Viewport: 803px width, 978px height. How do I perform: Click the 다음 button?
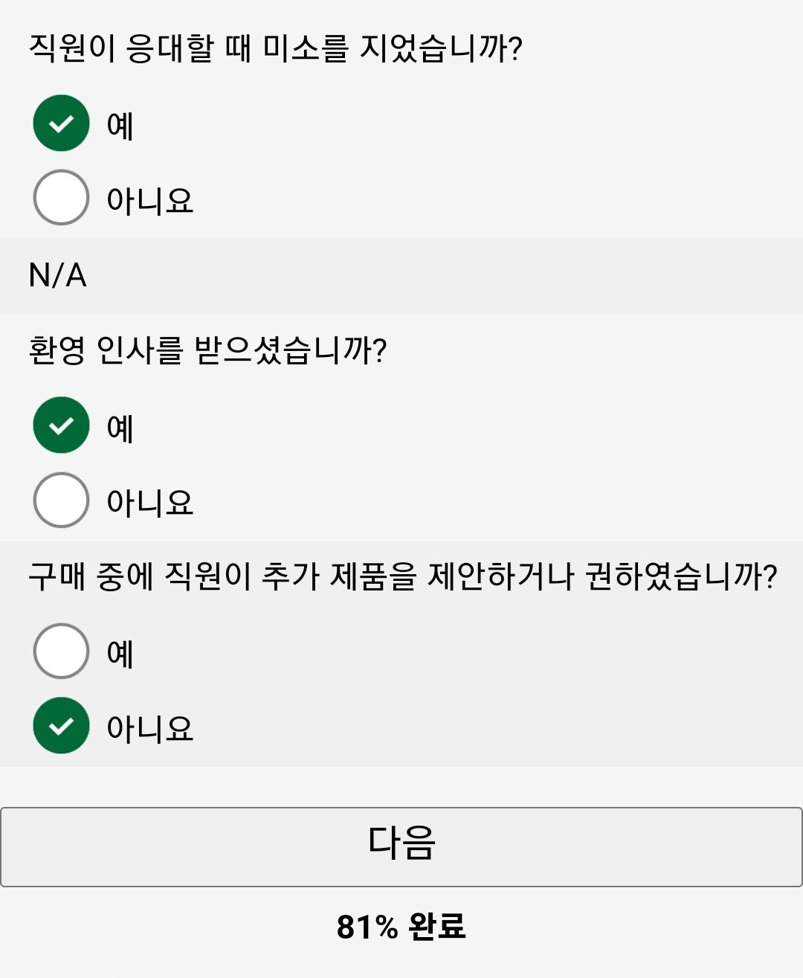pos(401,847)
